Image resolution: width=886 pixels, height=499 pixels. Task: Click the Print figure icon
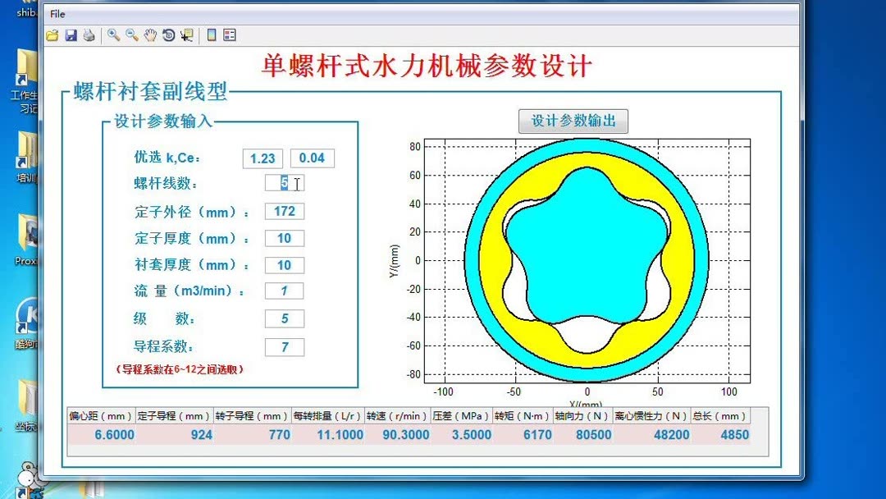pos(89,34)
